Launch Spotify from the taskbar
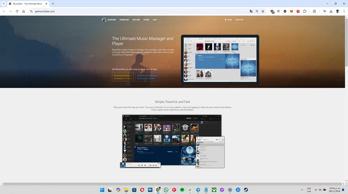348x194 pixels. [x=182, y=190]
